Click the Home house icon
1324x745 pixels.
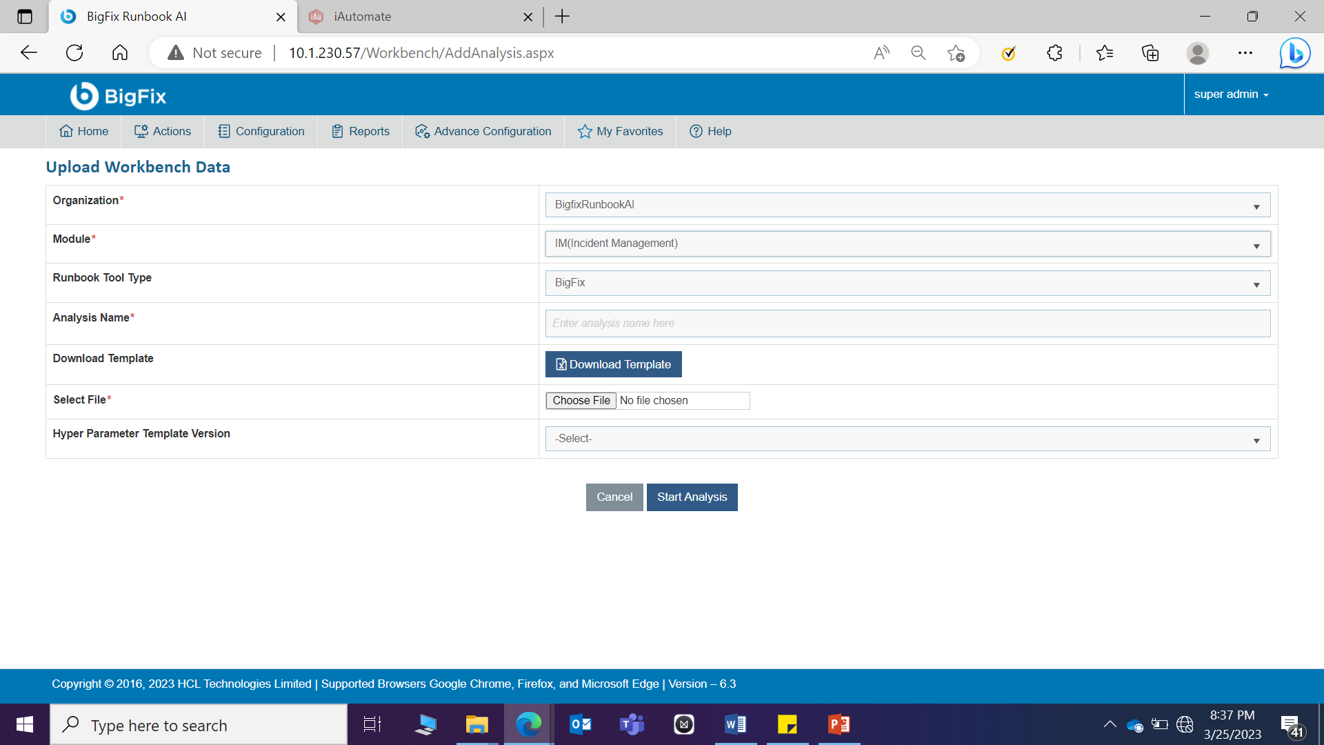tap(66, 131)
